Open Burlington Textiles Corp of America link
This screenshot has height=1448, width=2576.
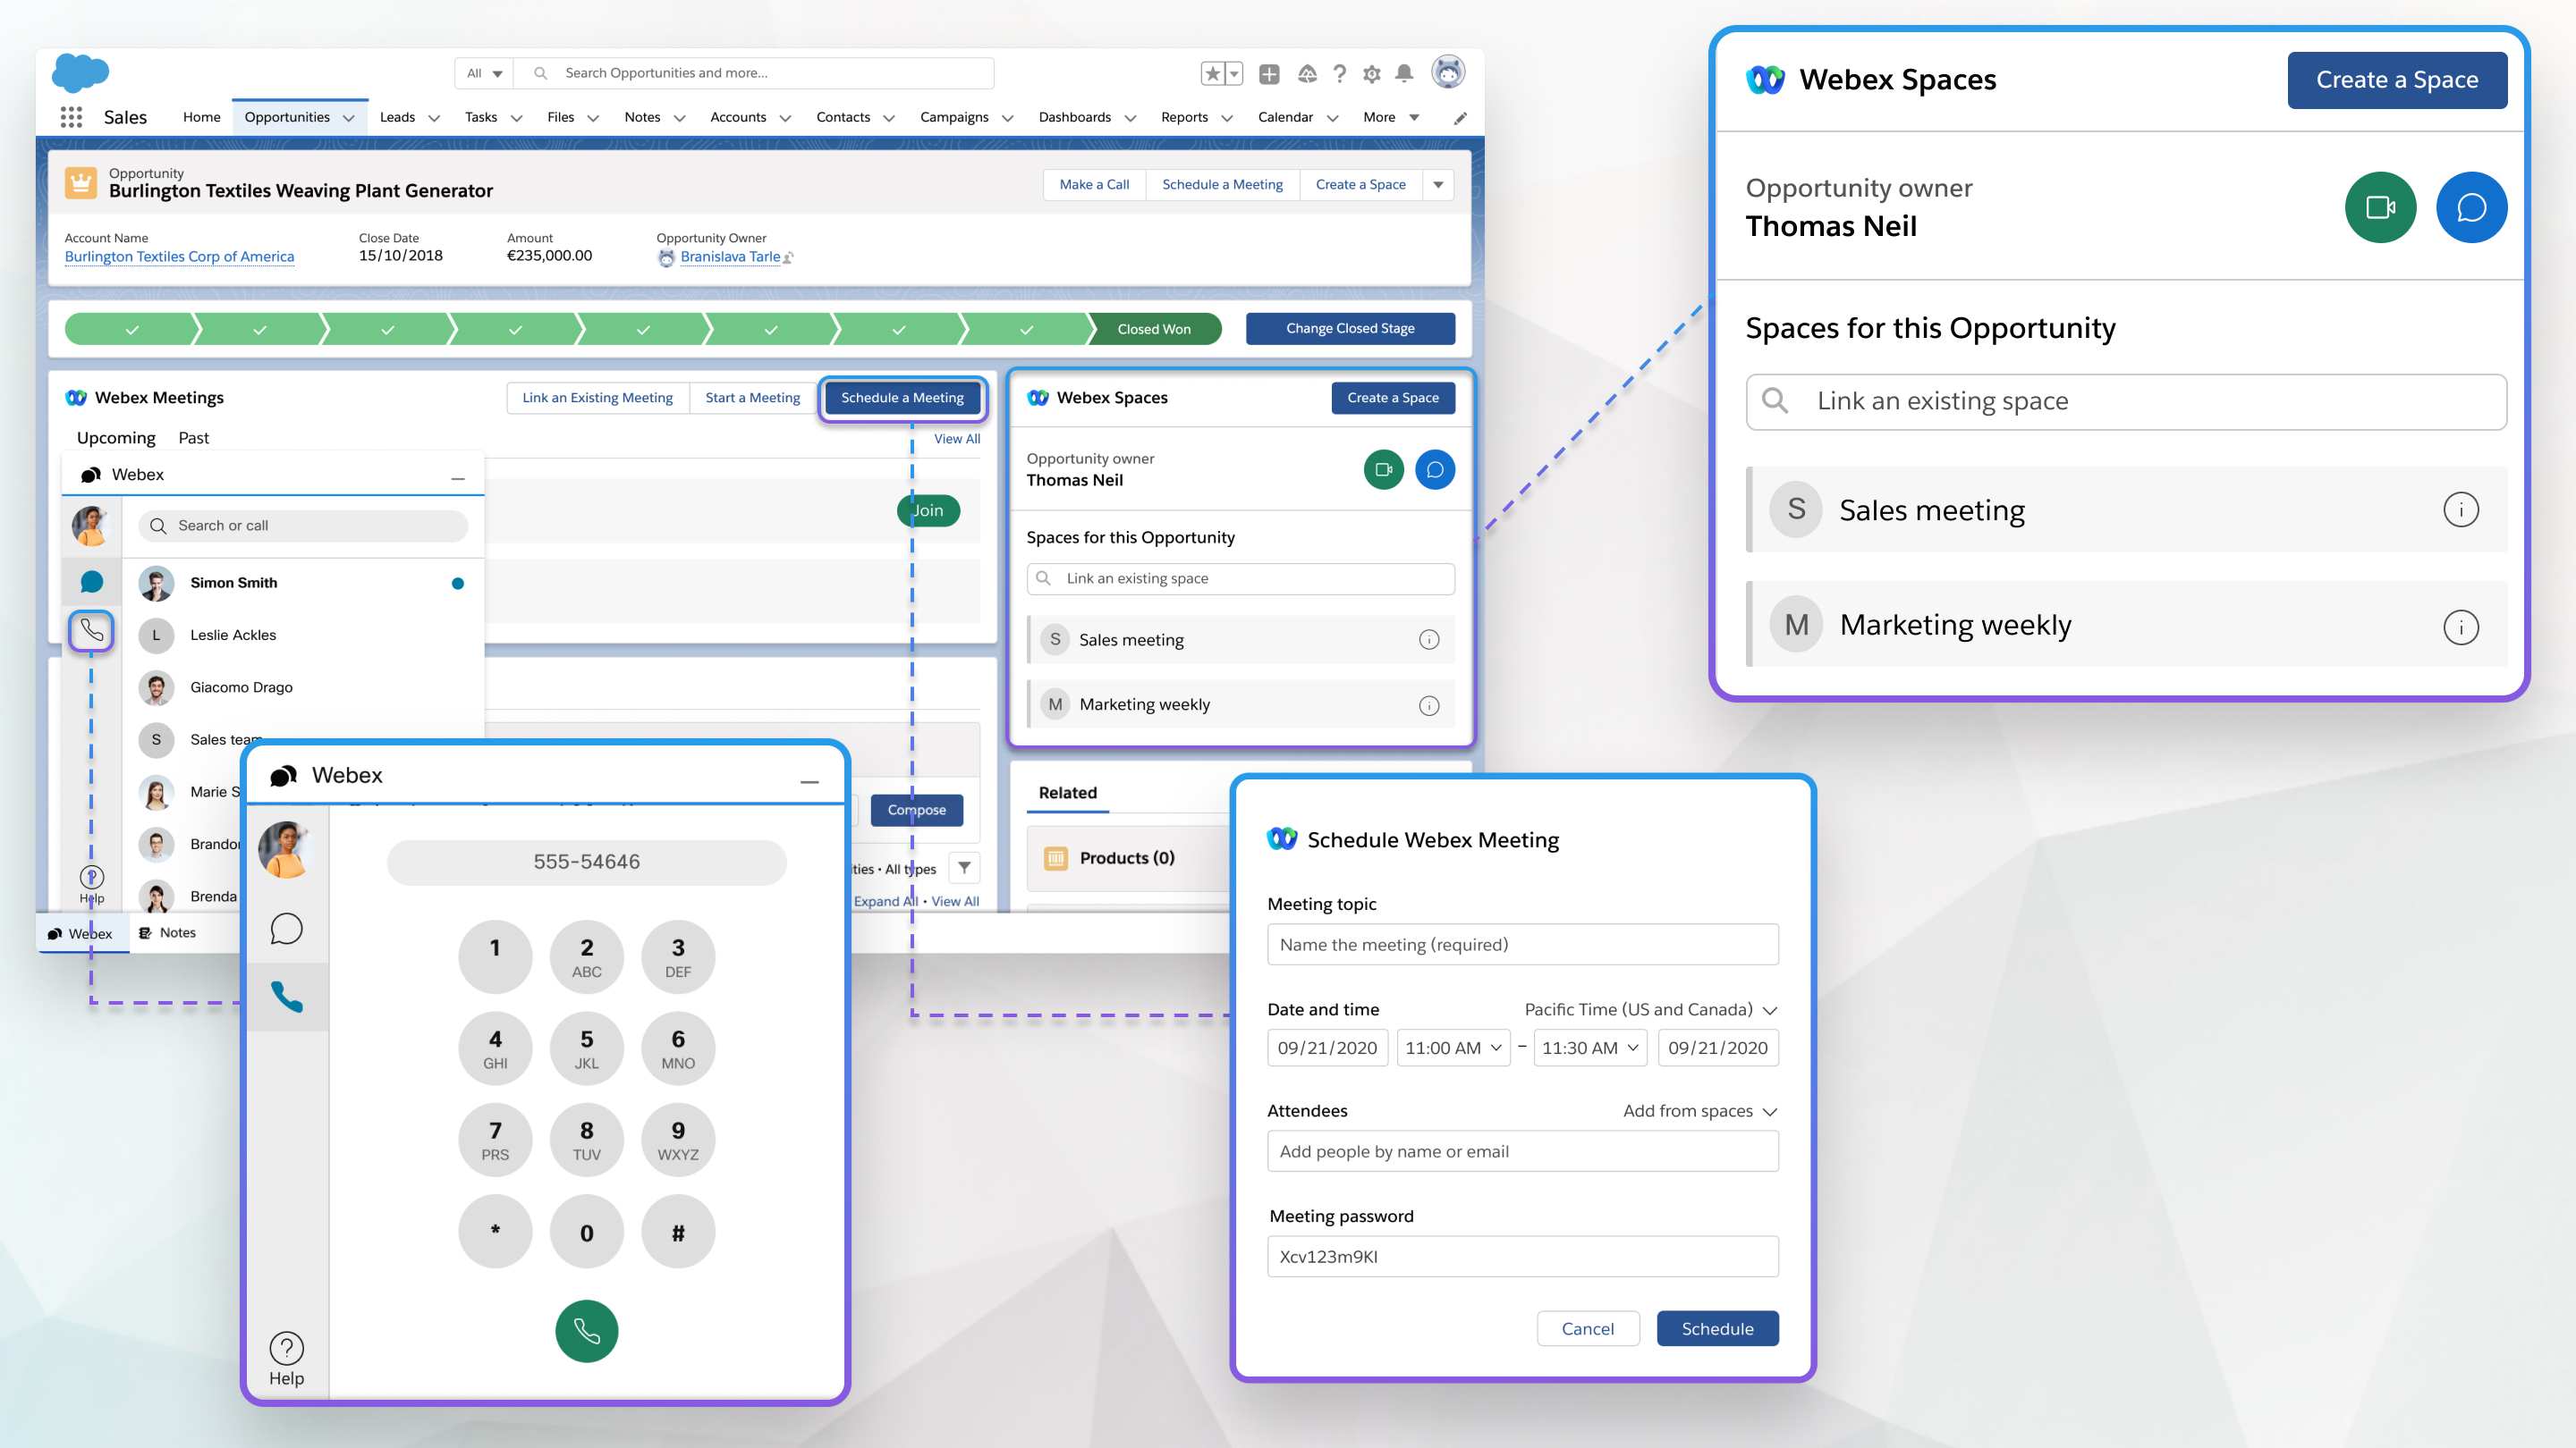point(179,257)
